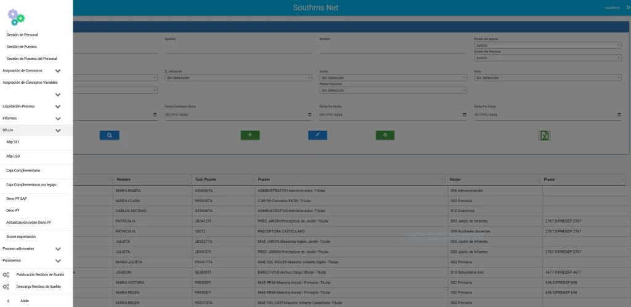
Task: Go back with Atrás link
Action: [x=25, y=301]
